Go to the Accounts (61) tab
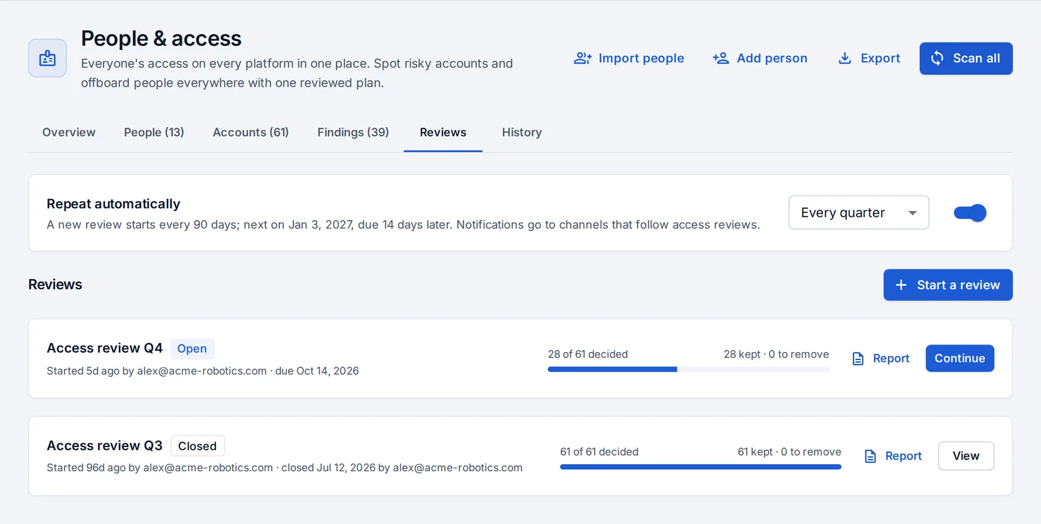 click(250, 132)
